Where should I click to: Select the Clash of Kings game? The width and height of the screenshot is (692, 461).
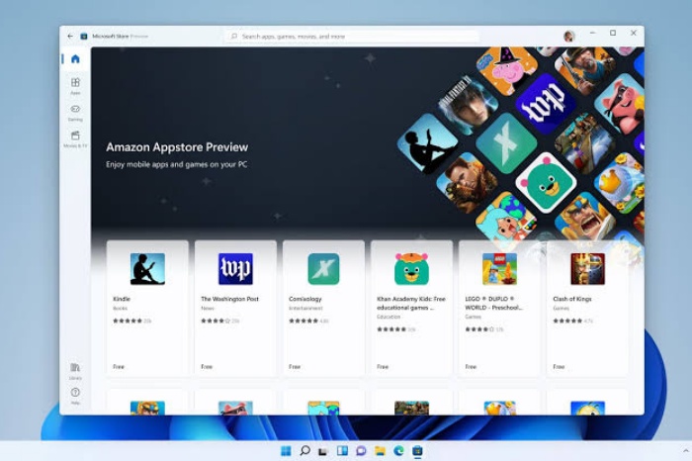[x=587, y=268]
